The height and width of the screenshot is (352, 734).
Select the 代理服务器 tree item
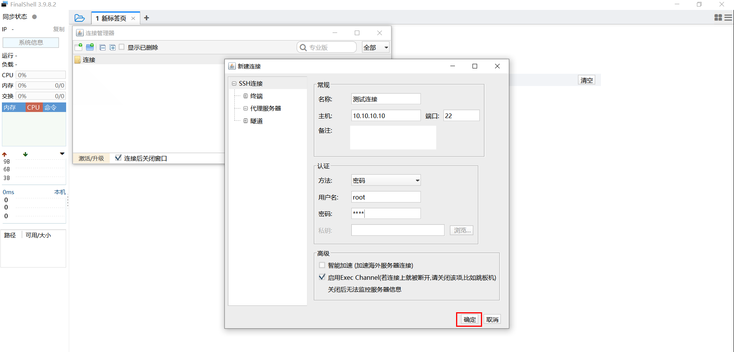[x=266, y=108]
